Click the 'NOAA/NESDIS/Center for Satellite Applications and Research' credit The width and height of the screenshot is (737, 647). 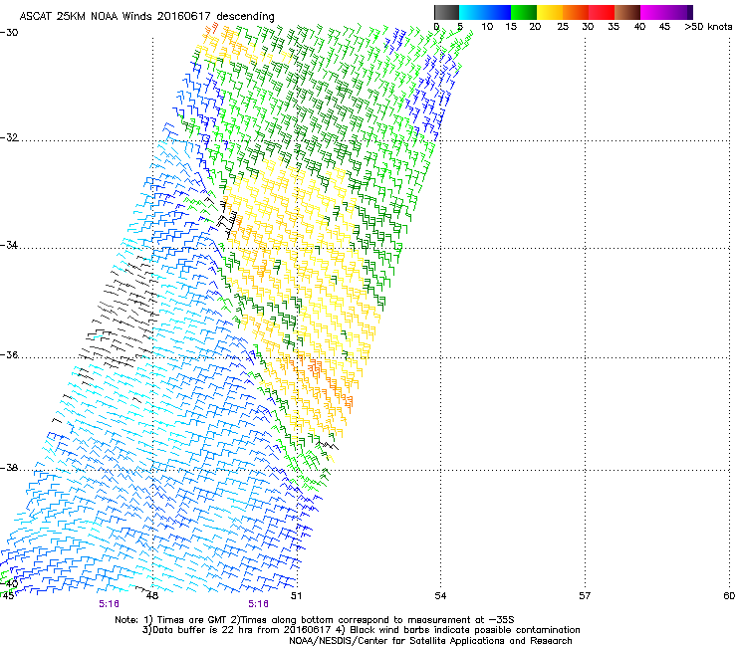tap(430, 641)
